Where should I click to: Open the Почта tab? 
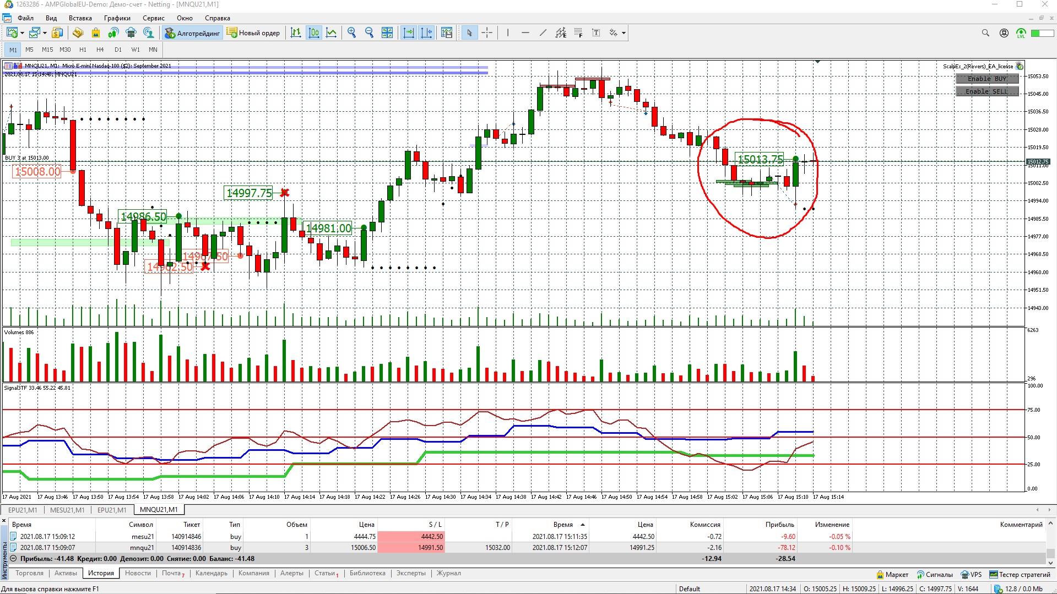pos(173,573)
